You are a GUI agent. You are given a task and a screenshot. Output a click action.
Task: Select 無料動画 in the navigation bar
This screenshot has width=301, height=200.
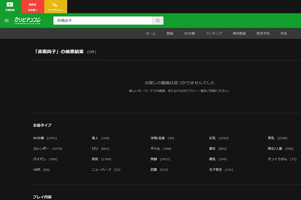click(239, 34)
